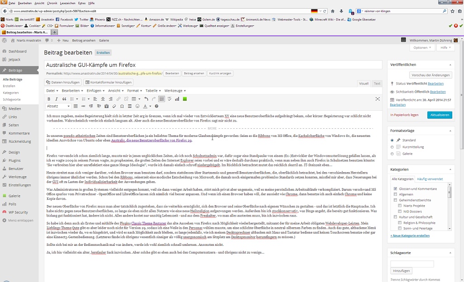The image size is (464, 282).
Task: Click the insert link chain icon
Action: [118, 99]
